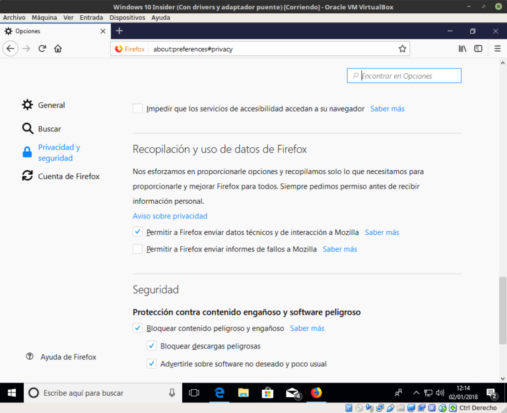The height and width of the screenshot is (413, 507).
Task: Click the forward arrow navigation button
Action: point(26,49)
